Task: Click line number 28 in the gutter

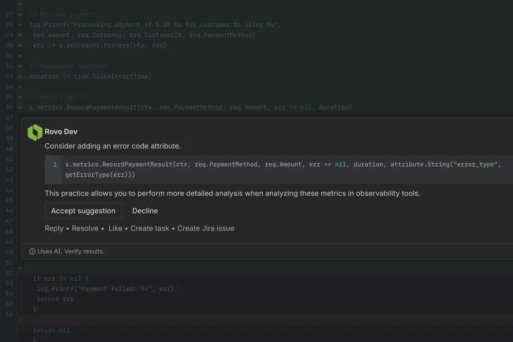Action: coord(9,25)
